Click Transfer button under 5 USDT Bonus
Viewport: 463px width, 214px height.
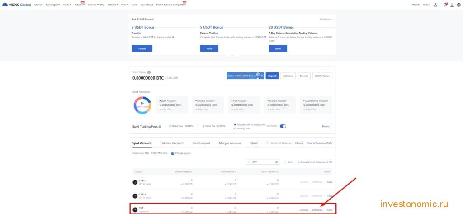[142, 48]
